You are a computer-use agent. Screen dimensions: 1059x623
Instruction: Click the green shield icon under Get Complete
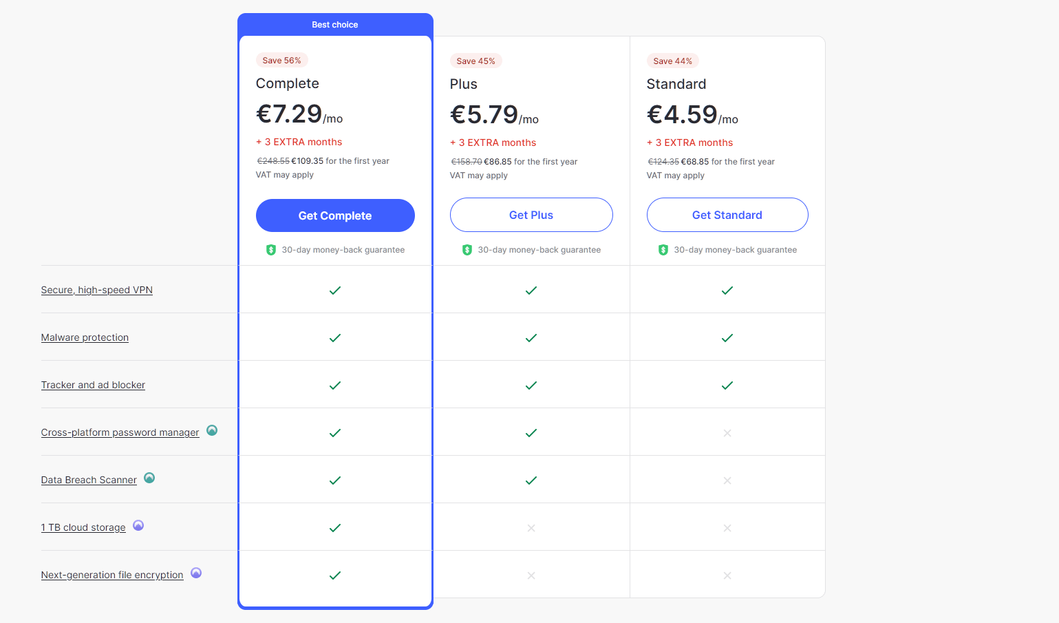271,250
